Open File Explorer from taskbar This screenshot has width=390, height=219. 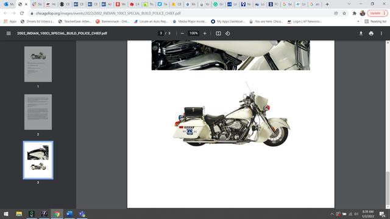pos(19,214)
